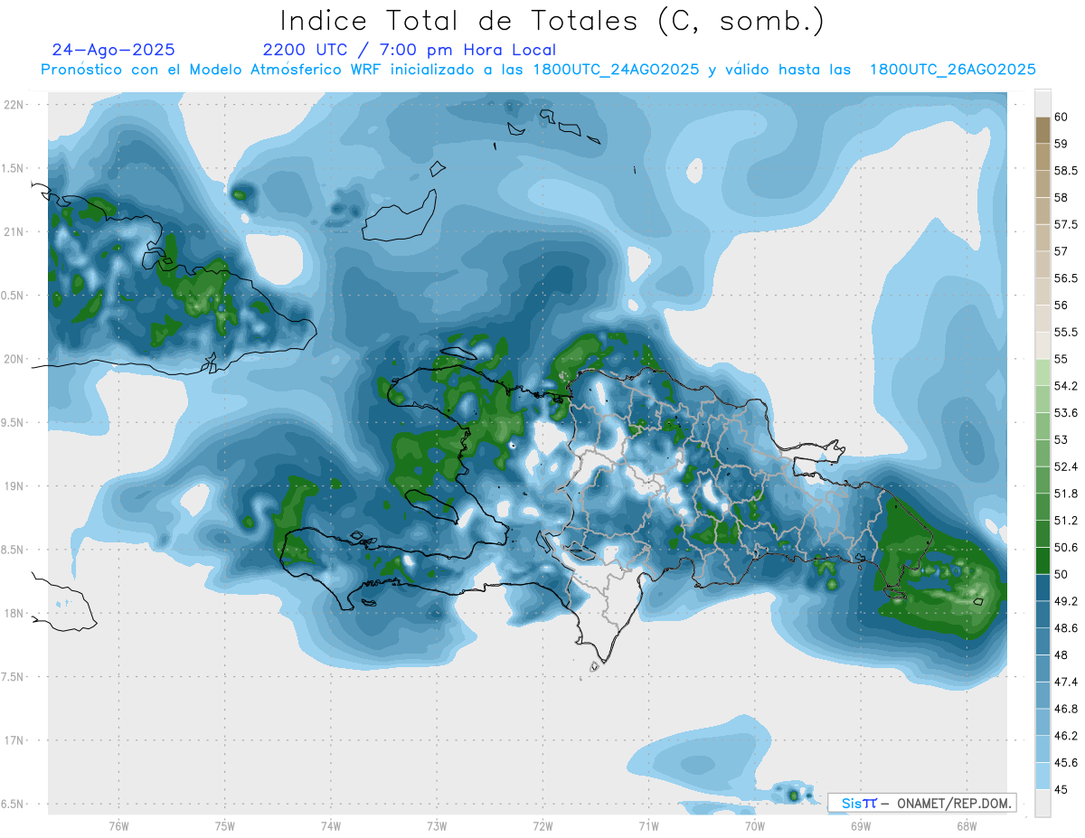Click the legend value 50.6

coord(1067,548)
